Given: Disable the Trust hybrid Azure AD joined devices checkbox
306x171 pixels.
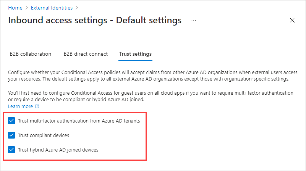Looking at the screenshot, I should (x=11, y=150).
